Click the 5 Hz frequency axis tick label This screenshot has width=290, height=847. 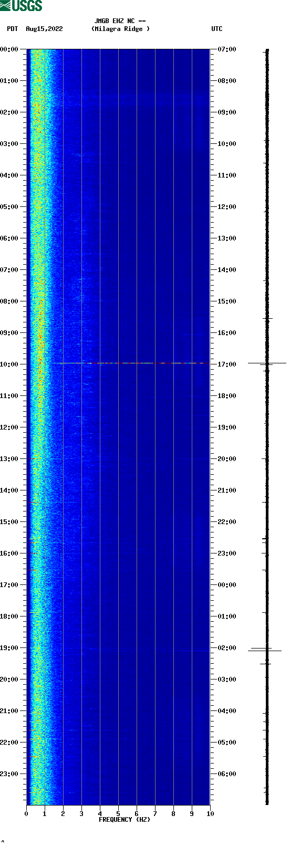pos(118,814)
